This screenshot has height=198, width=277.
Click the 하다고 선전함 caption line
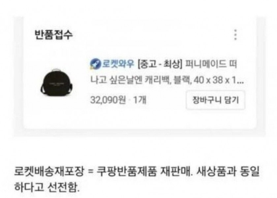tap(47, 187)
